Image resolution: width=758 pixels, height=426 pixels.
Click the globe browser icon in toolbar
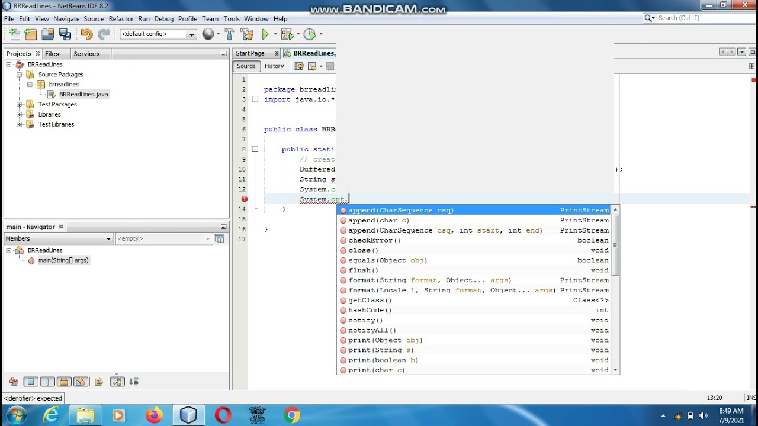click(208, 34)
